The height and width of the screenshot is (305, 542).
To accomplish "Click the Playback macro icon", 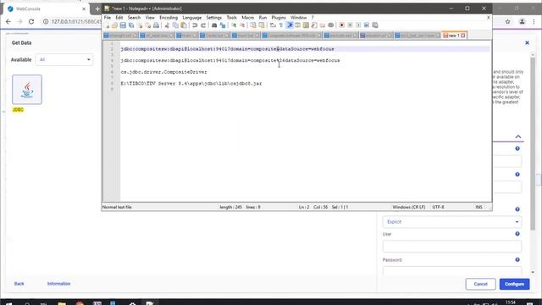I will coord(358,25).
